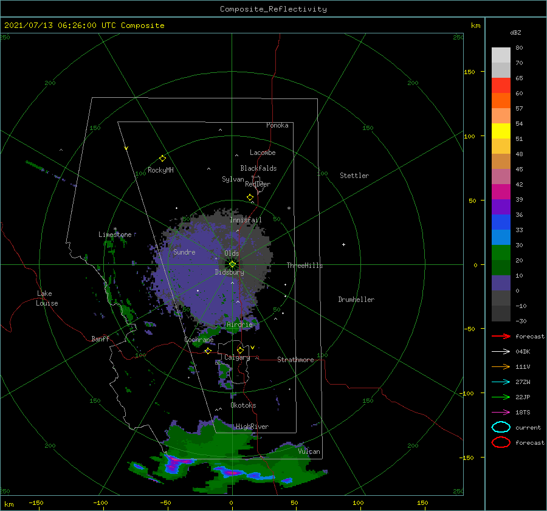547x511 pixels.
Task: Click the Lacombe city label
Action: 263,153
